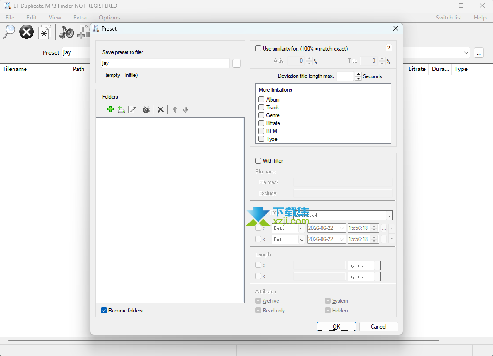
Task: Check the Album limitation
Action: point(261,99)
